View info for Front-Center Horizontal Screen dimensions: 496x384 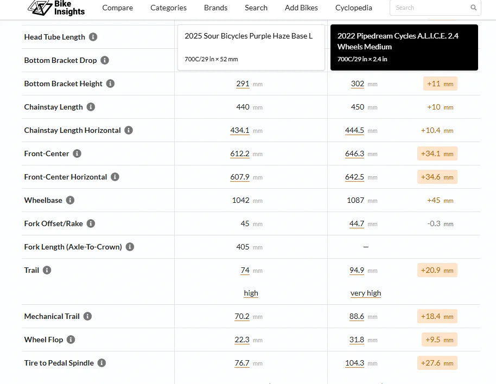pyautogui.click(x=115, y=177)
